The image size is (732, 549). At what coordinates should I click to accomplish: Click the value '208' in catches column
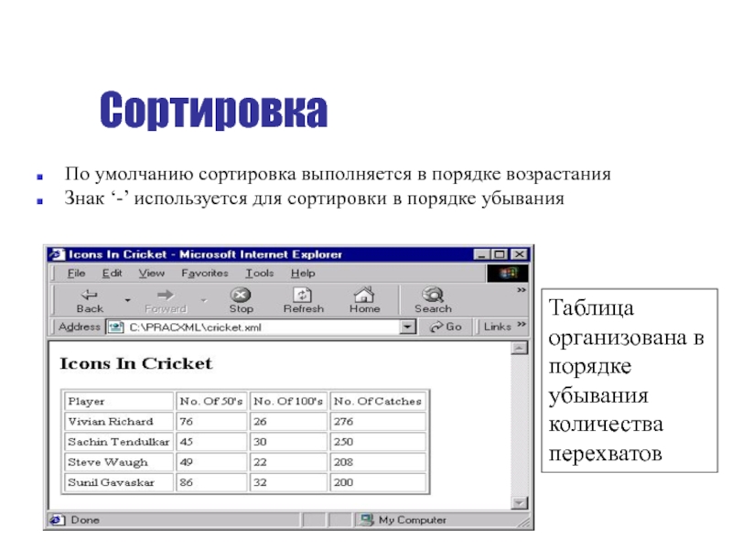tap(344, 462)
